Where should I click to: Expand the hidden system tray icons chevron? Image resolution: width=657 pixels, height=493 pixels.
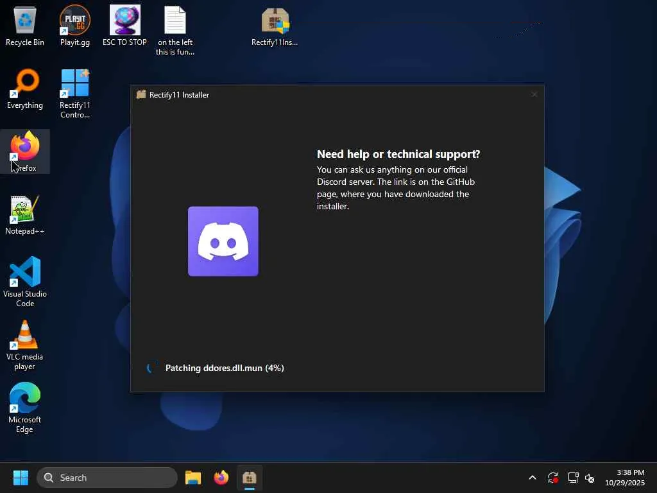tap(533, 478)
